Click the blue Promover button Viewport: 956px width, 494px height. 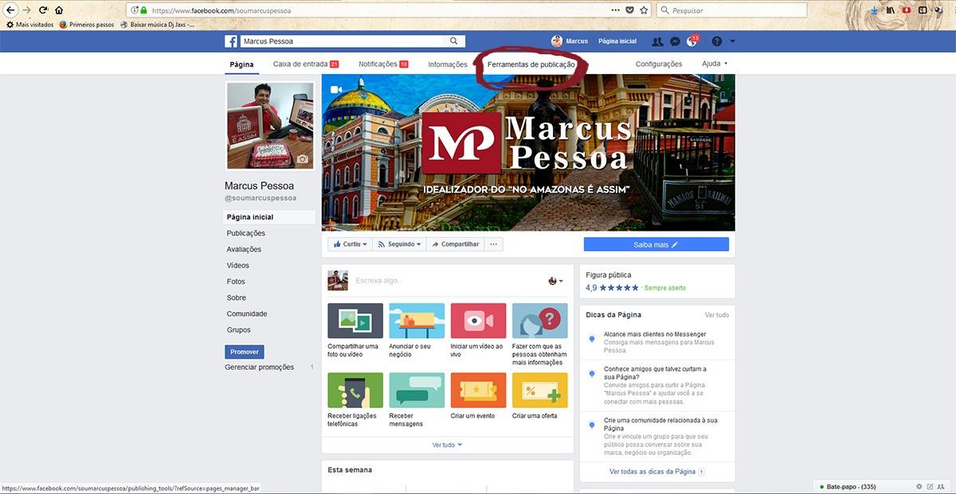245,352
